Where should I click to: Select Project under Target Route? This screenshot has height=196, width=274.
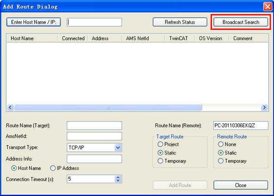pos(160,144)
